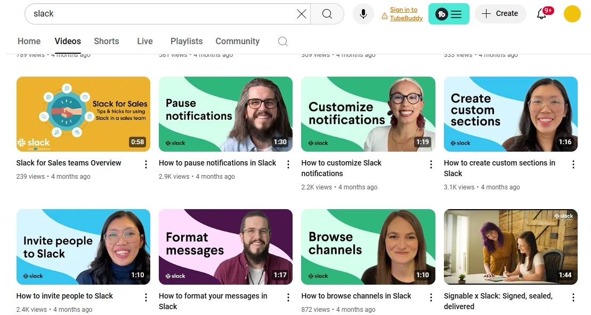Click the 239 views • 4 months ago text
This screenshot has height=315, width=591.
pos(53,177)
